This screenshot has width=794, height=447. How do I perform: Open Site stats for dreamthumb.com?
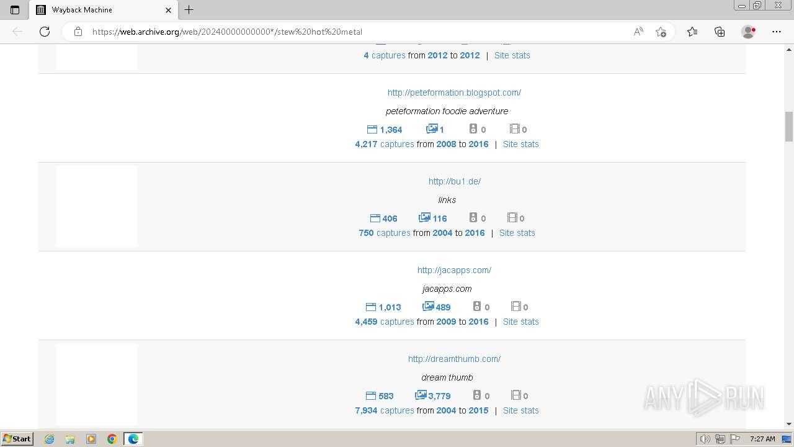coord(521,410)
